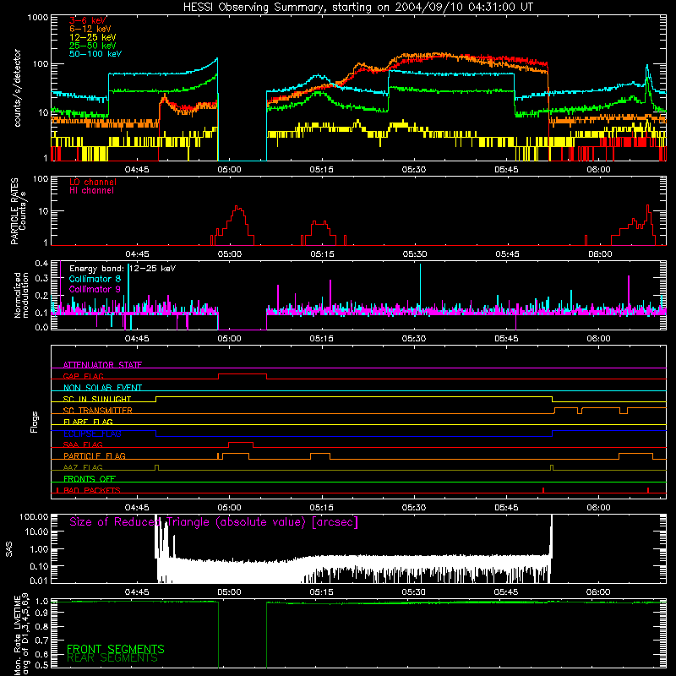Viewport: 676px width, 676px height.
Task: Click the SC TRANSMITTER flag label
Action: point(98,411)
